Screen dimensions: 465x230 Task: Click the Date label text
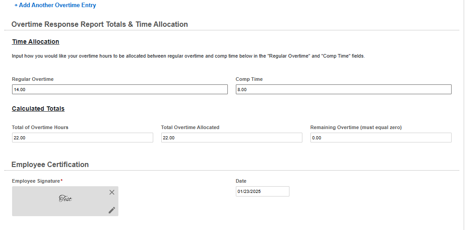[x=241, y=181]
